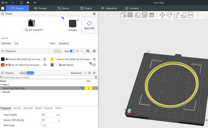The width and height of the screenshot is (208, 128).
Task: Switch to the Preview tab
Action: coord(41,8)
